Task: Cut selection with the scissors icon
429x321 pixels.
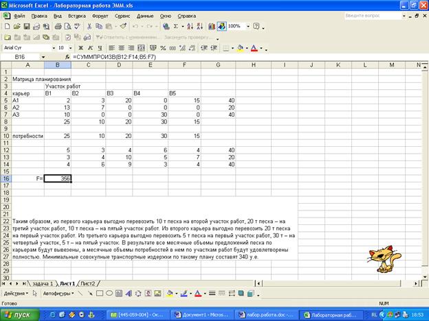Action: (89, 26)
